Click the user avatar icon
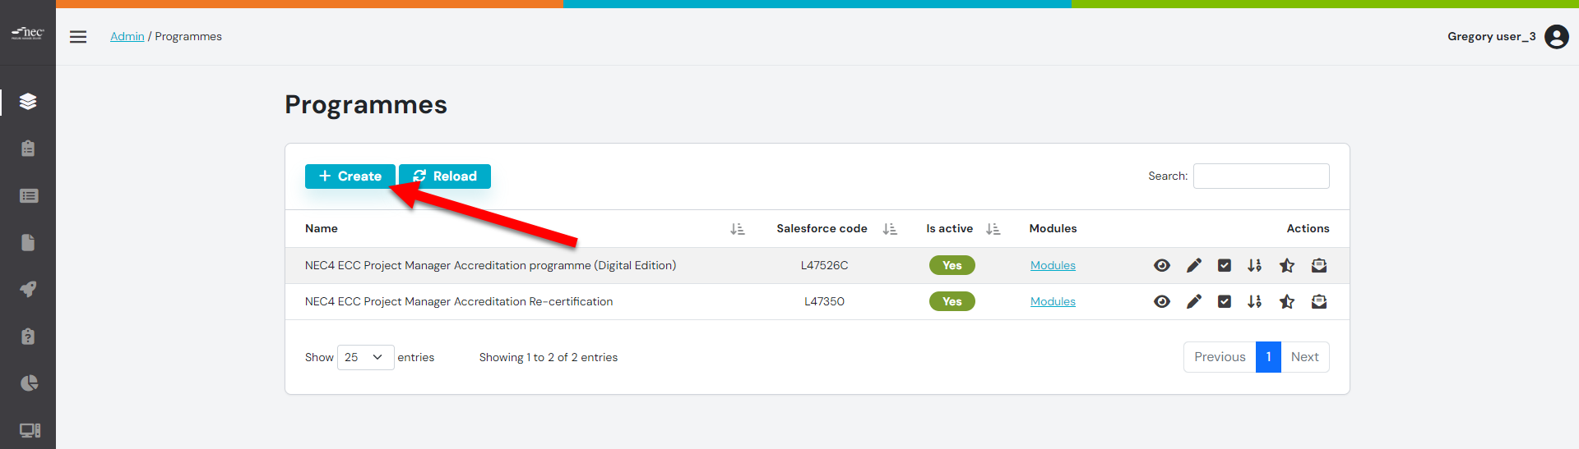The height and width of the screenshot is (449, 1579). pos(1557,37)
